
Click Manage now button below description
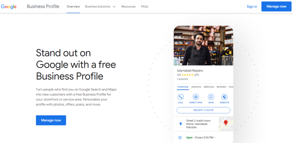click(51, 120)
